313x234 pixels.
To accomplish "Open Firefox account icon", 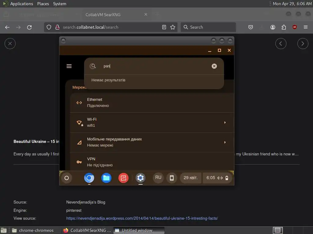I will pyautogui.click(x=273, y=27).
